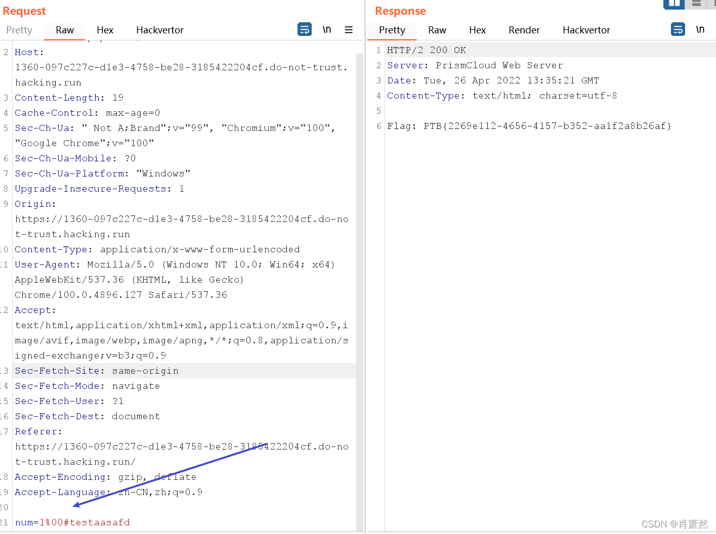Click the 'Accept:' header name
The width and height of the screenshot is (716, 534).
tap(35, 310)
